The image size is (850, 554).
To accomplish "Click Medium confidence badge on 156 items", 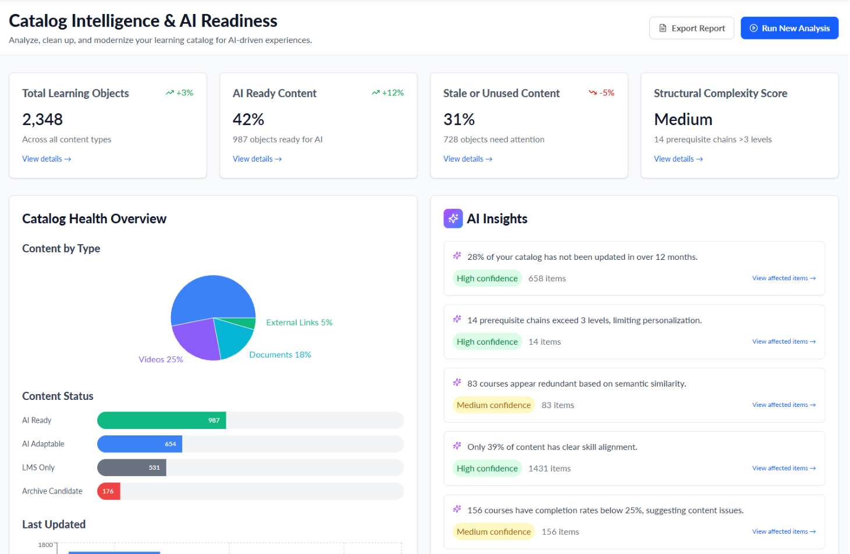I will [493, 532].
